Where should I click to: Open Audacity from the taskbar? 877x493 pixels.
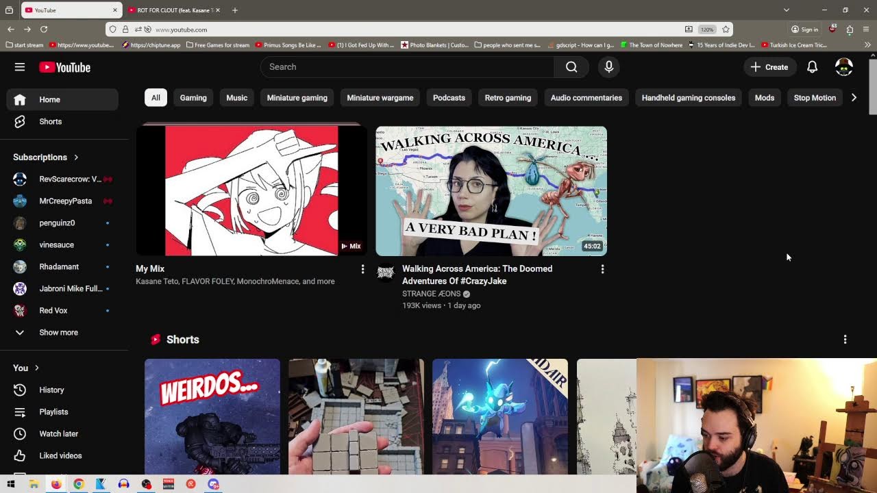pos(124,484)
